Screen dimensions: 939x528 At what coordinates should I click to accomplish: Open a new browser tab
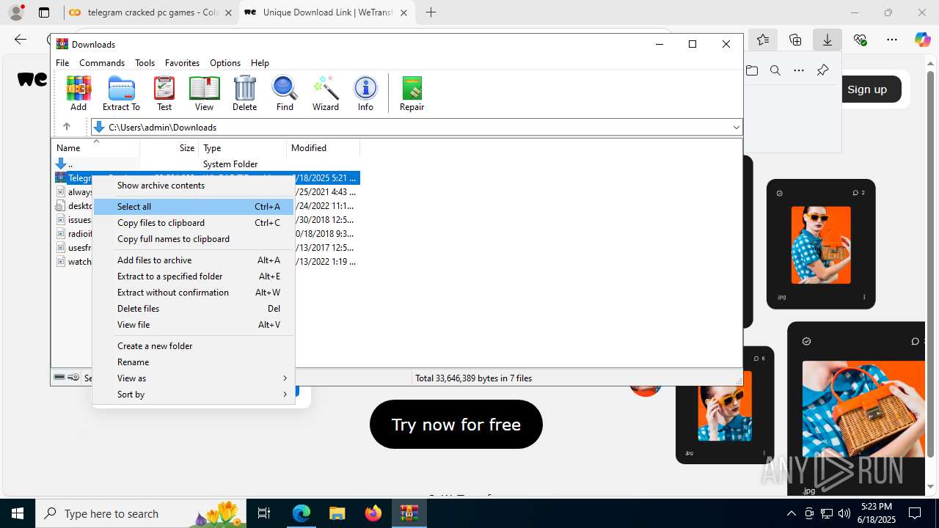click(x=431, y=12)
